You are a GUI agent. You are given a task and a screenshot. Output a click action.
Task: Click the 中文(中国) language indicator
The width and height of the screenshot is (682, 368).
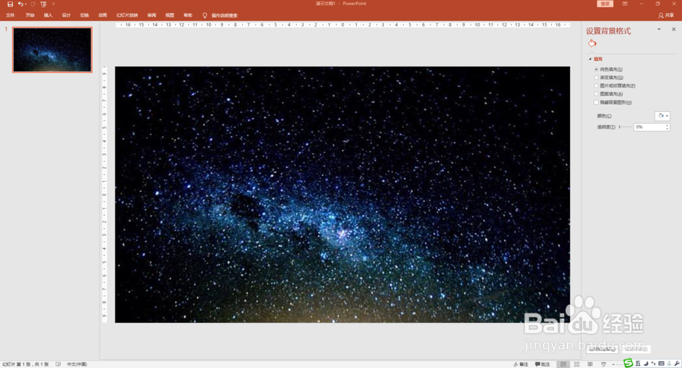[x=77, y=364]
